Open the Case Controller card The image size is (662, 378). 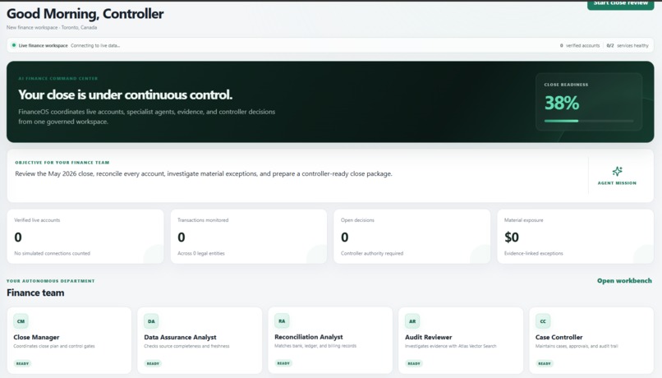click(591, 340)
